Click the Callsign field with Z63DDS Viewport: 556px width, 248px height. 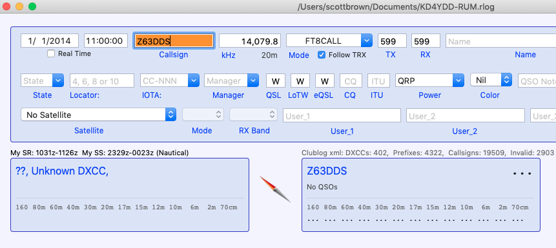pyautogui.click(x=174, y=41)
